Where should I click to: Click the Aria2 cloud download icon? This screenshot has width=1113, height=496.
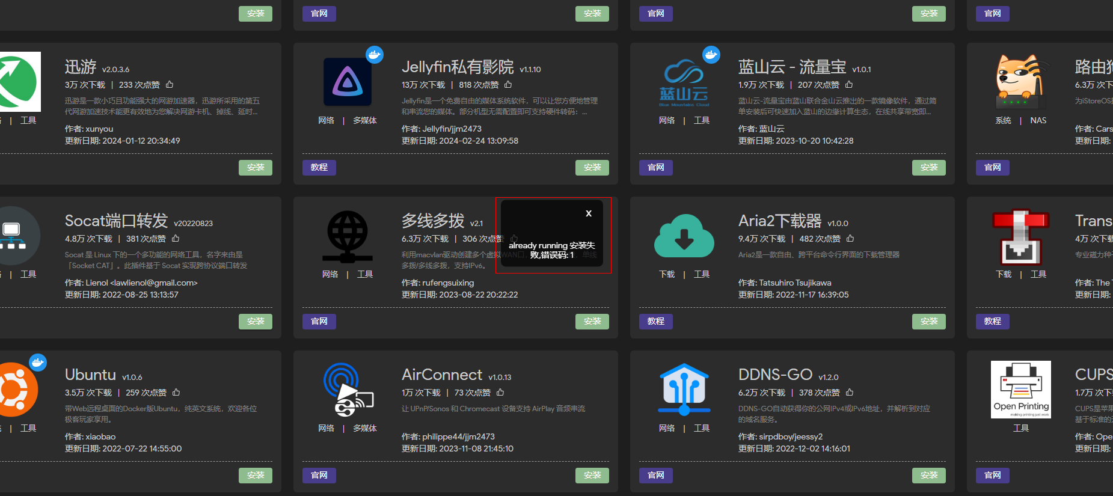click(x=684, y=236)
